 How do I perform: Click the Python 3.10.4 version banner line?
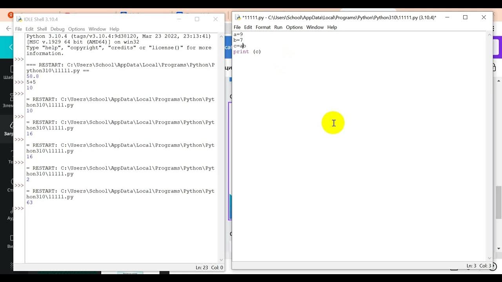tap(119, 36)
